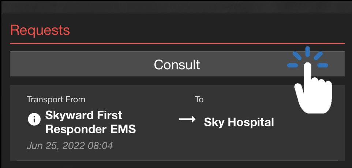This screenshot has width=352, height=168.
Task: Click the To label above Sky Hospital
Action: pyautogui.click(x=199, y=99)
